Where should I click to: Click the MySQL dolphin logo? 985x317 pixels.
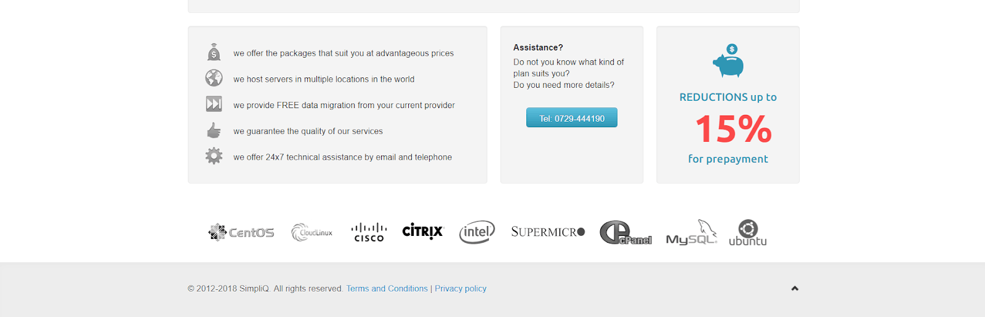(x=692, y=232)
